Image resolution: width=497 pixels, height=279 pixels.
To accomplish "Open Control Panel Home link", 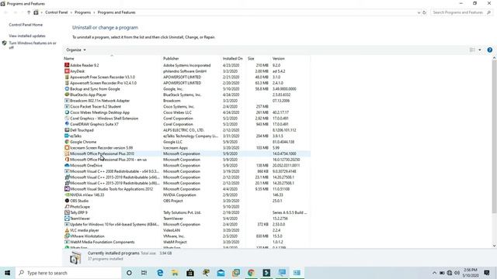I will pyautogui.click(x=26, y=25).
